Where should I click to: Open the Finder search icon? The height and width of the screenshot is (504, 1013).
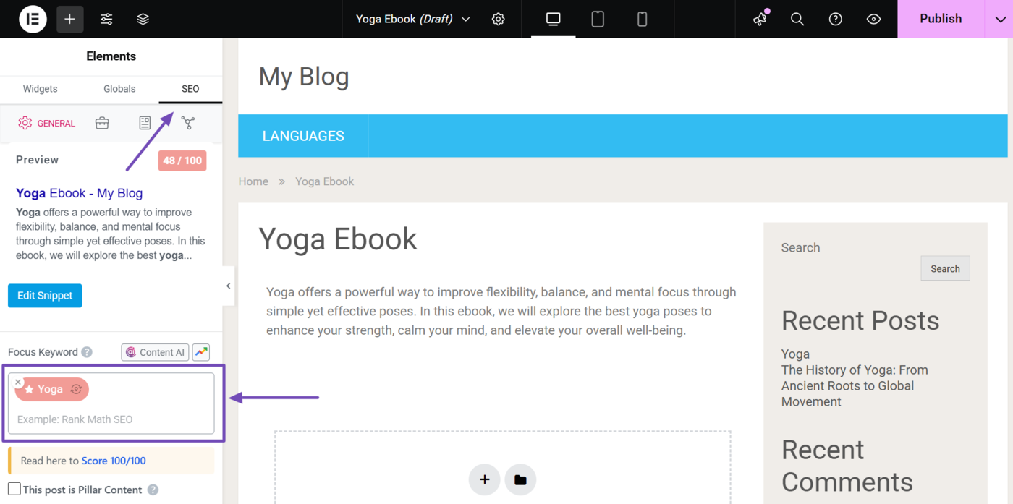[x=797, y=19]
